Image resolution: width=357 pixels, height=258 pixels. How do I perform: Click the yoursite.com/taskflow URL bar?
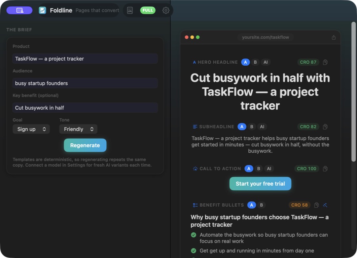(x=265, y=37)
